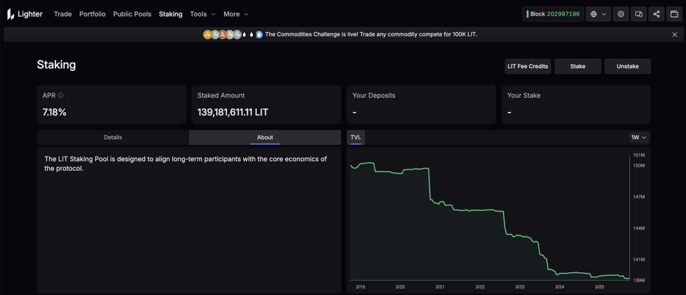Select the Staking nav item
The height and width of the screenshot is (295, 686).
(x=170, y=14)
